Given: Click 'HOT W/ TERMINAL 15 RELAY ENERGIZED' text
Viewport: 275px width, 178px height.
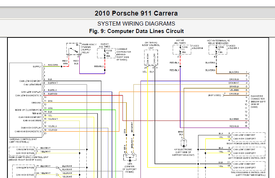Looking at the screenshot, I should pos(218,42).
